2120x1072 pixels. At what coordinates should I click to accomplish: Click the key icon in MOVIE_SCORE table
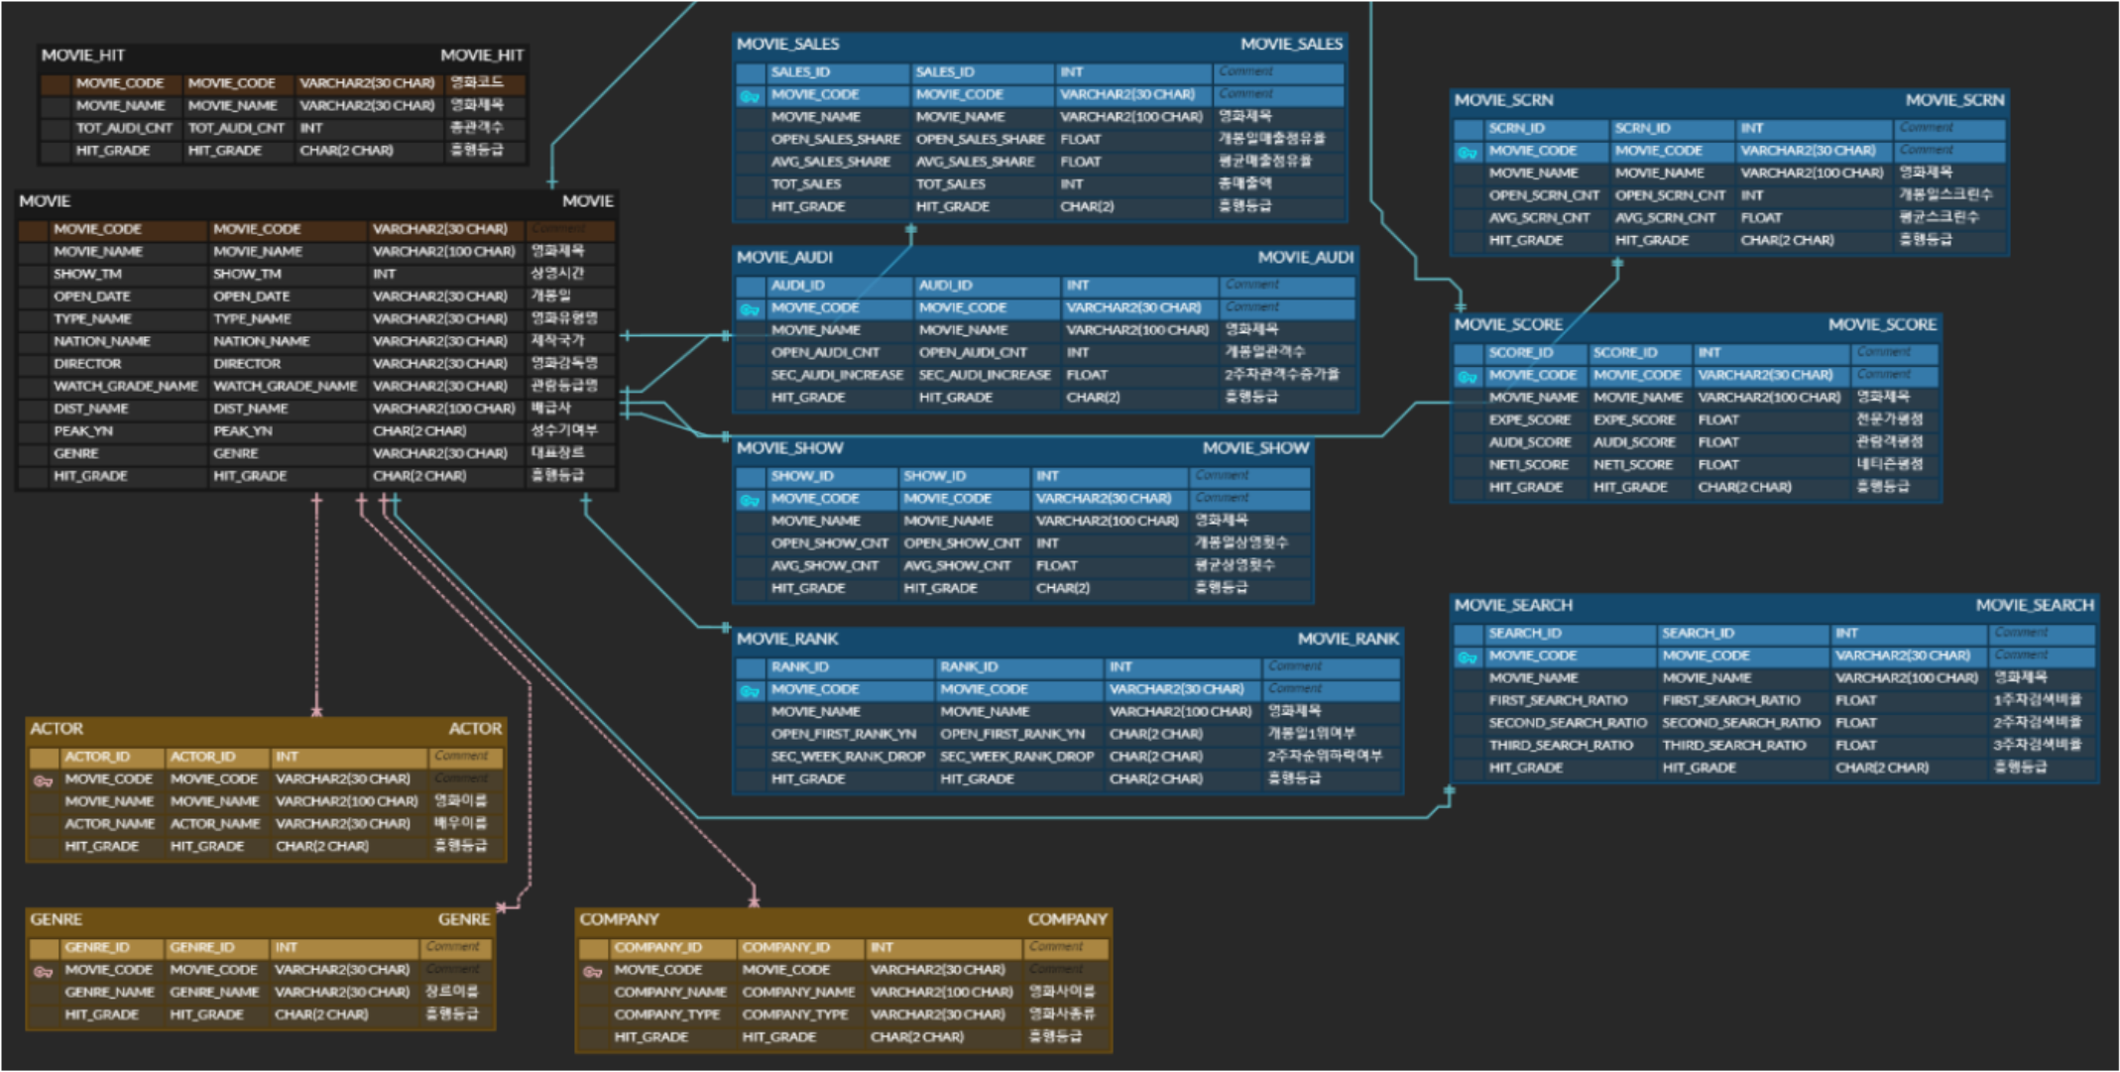tap(1468, 377)
